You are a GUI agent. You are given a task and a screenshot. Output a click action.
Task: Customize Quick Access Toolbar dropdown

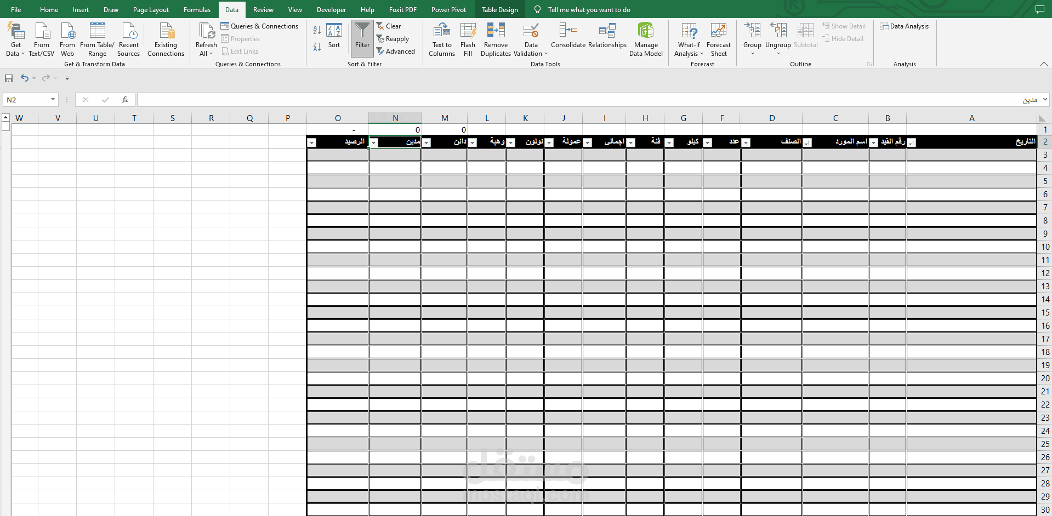[x=67, y=78]
